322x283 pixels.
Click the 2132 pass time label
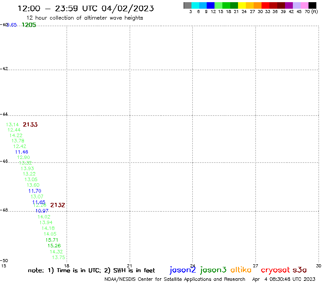57,205
